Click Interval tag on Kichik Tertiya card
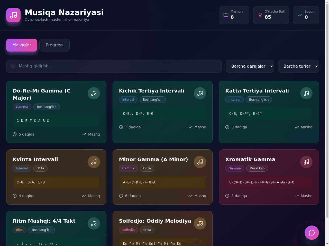This screenshot has height=246, width=329. 128,100
